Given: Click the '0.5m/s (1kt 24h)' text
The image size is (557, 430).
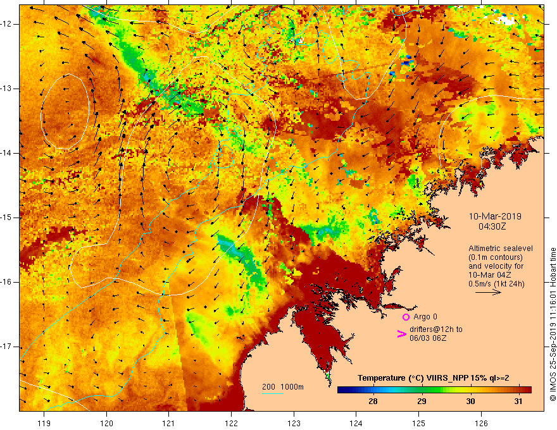Looking at the screenshot, I should (496, 284).
